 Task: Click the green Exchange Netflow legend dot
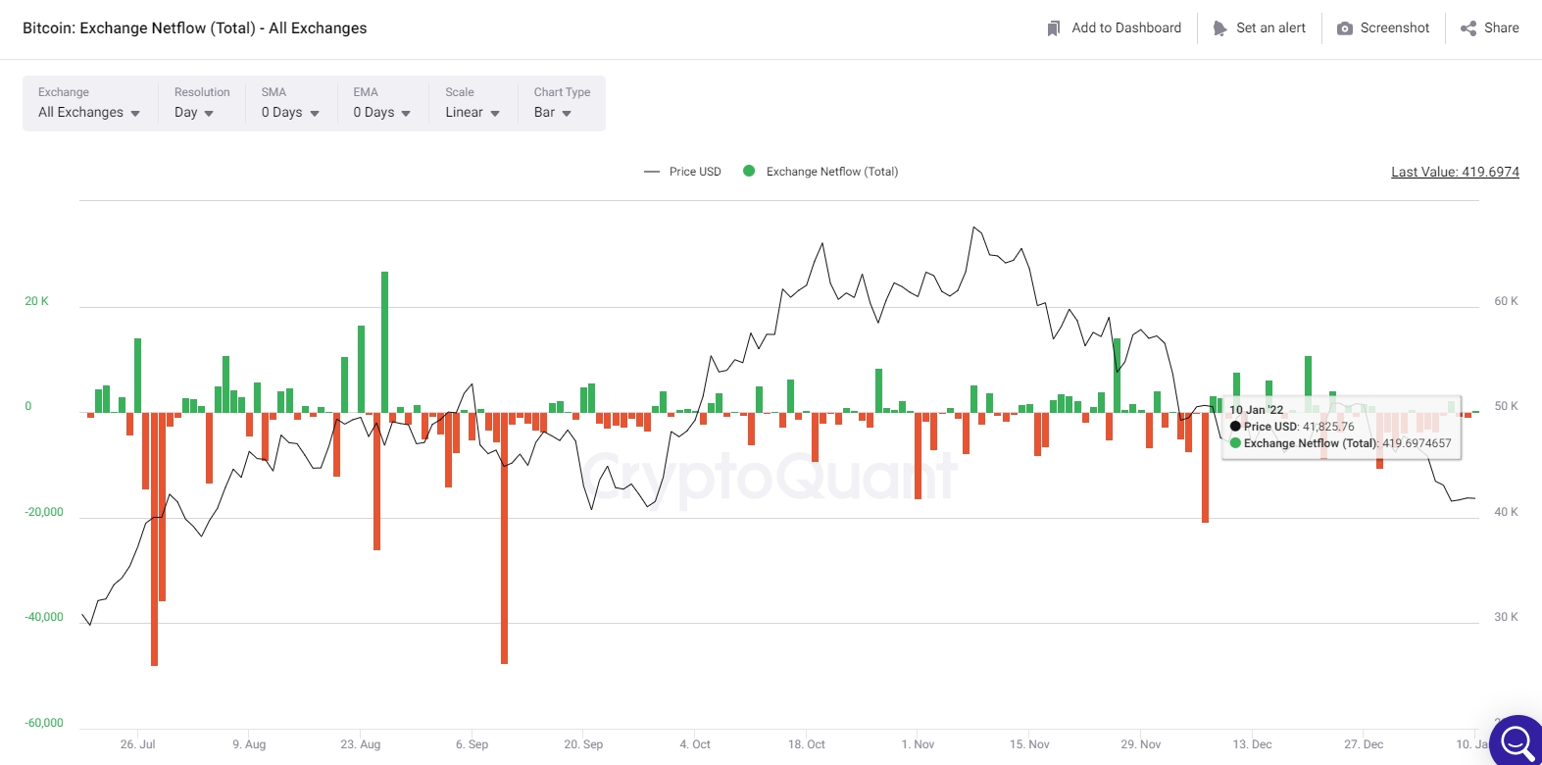pyautogui.click(x=749, y=171)
